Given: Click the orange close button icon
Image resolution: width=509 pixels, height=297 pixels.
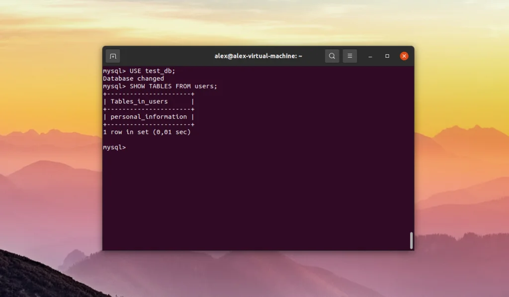Looking at the screenshot, I should [404, 56].
